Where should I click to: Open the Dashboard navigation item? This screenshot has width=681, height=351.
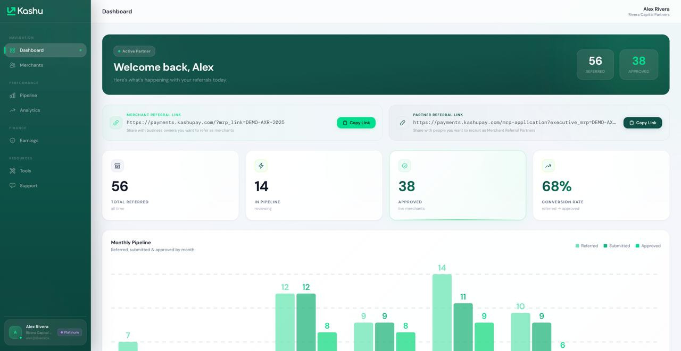[x=45, y=50]
